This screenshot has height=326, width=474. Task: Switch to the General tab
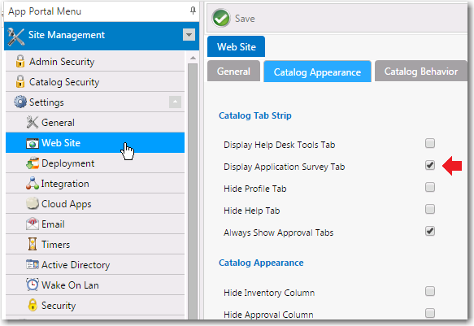233,72
